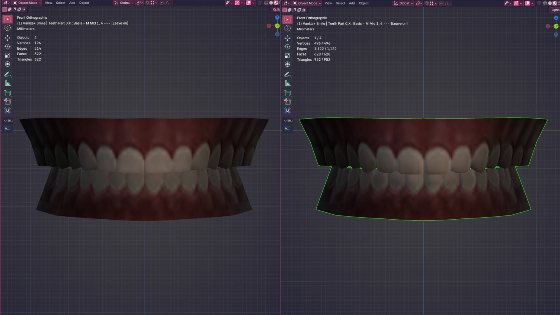Activate the Annotate tool in right viewport

point(288,75)
